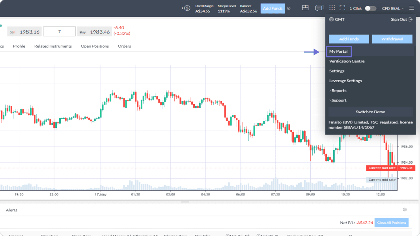Click the Balance A$652.56 value

tap(248, 11)
